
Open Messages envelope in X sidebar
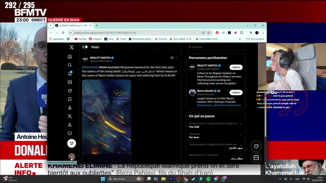click(70, 82)
